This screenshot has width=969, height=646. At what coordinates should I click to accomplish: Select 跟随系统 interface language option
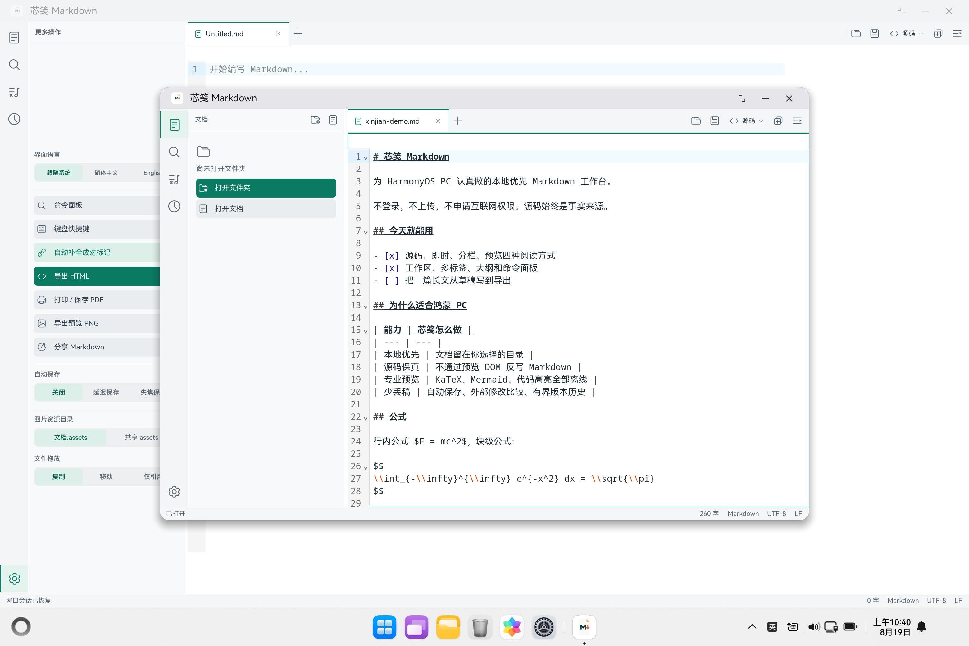click(x=58, y=173)
